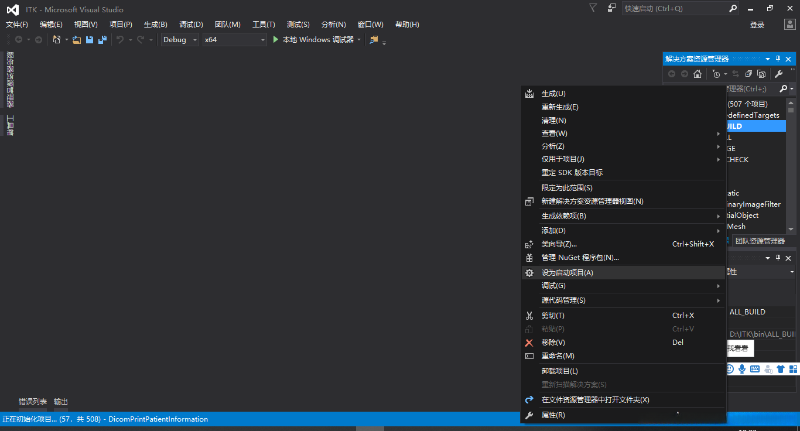Click the quick launch magnifier icon

(x=733, y=9)
